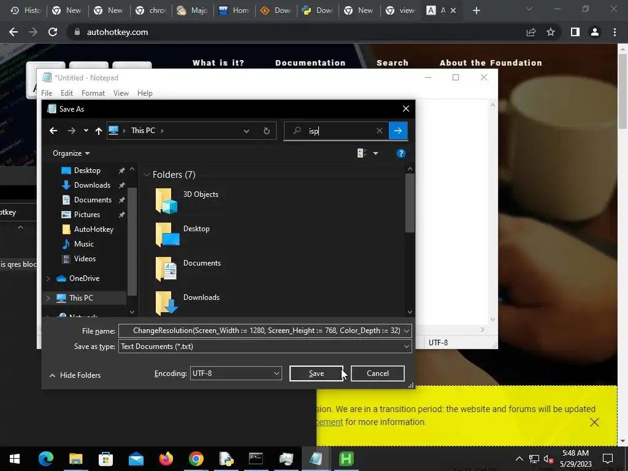This screenshot has height=471, width=628.
Task: Bookmark this page with star icon
Action: [551, 32]
